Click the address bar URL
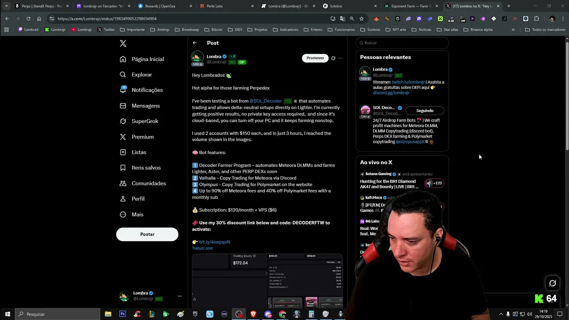This screenshot has height=320, width=569. [107, 19]
